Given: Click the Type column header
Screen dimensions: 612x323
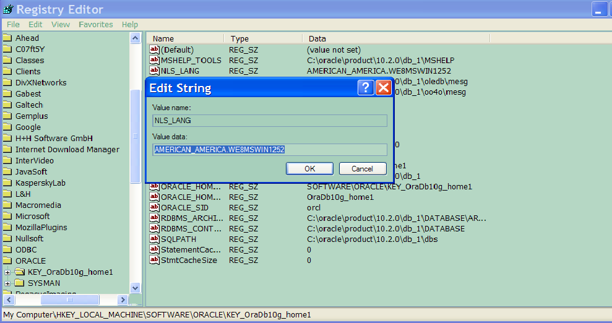Looking at the screenshot, I should tap(239, 38).
